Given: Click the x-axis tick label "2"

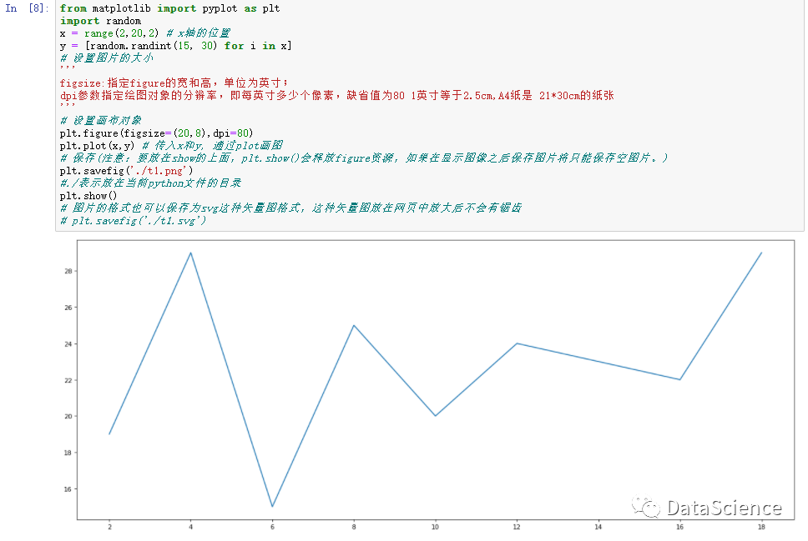Looking at the screenshot, I should tap(109, 527).
